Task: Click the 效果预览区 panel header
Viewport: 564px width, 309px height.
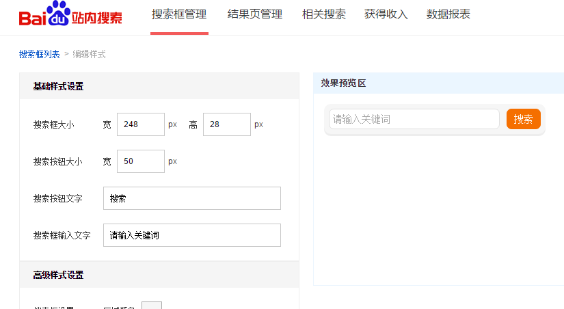Action: 344,83
